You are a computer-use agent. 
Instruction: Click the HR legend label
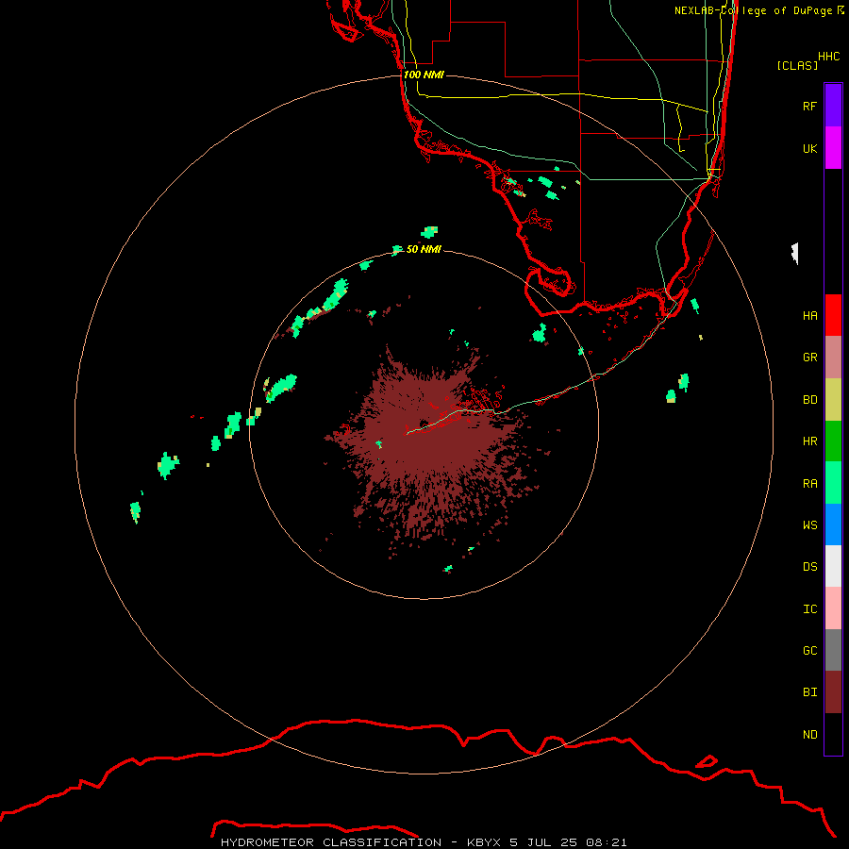[809, 441]
